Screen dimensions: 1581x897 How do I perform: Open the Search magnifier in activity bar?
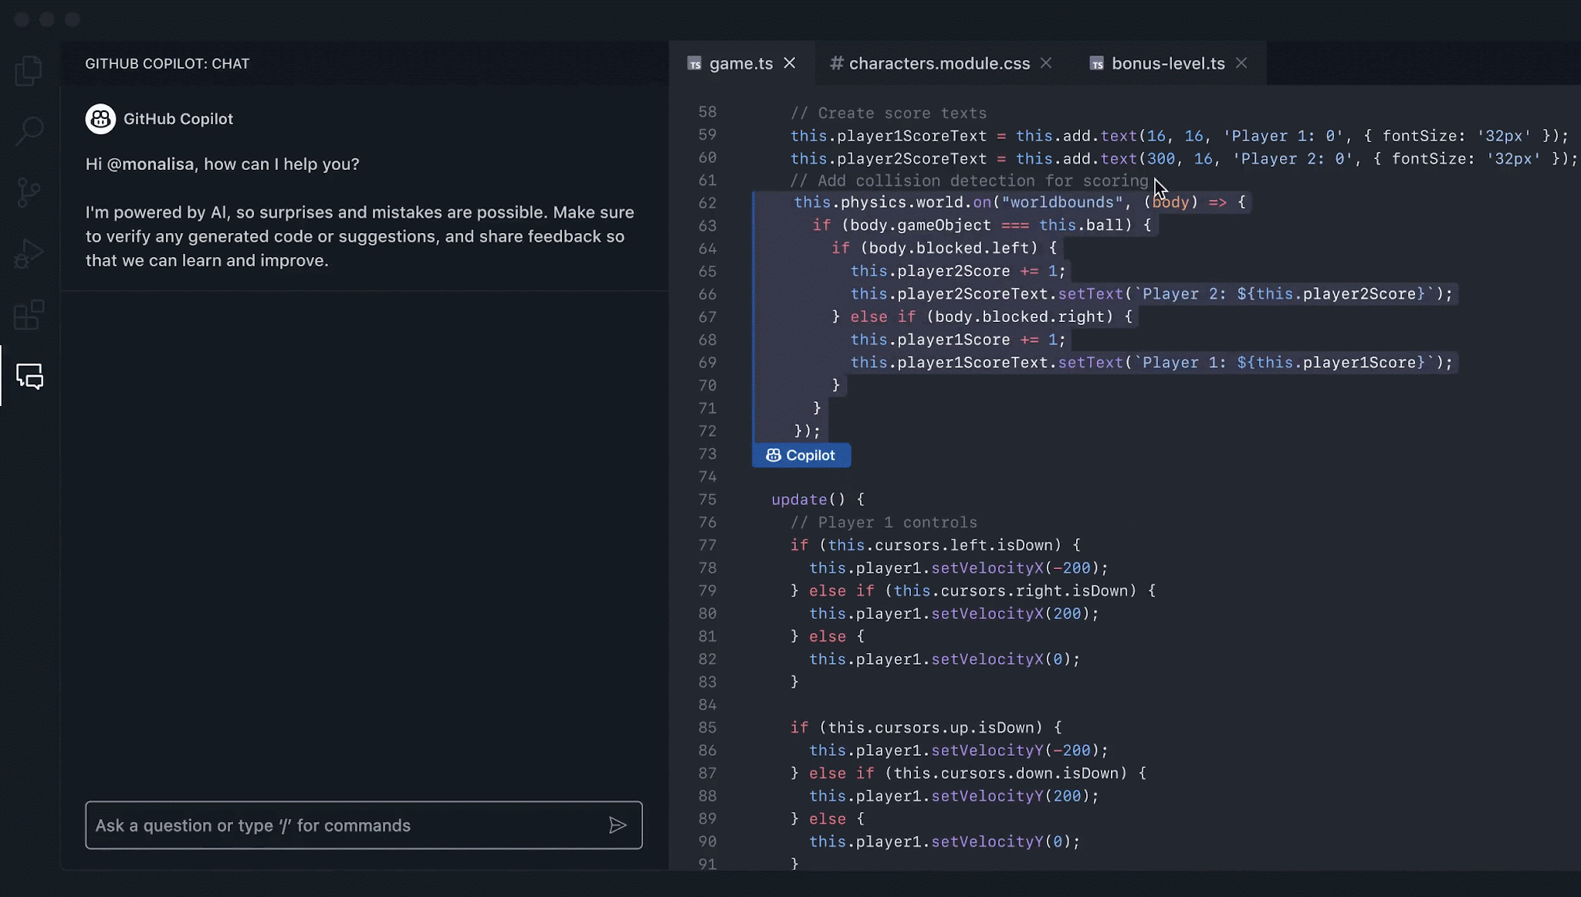pyautogui.click(x=29, y=130)
